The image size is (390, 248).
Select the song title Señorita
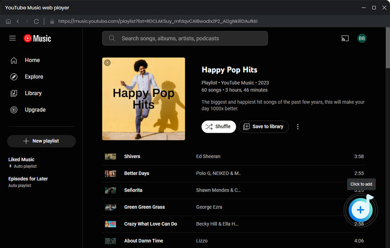[x=133, y=190]
